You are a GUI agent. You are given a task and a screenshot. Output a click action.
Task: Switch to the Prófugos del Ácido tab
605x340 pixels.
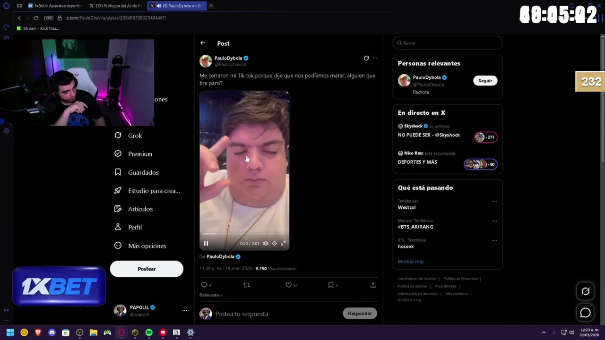click(116, 6)
